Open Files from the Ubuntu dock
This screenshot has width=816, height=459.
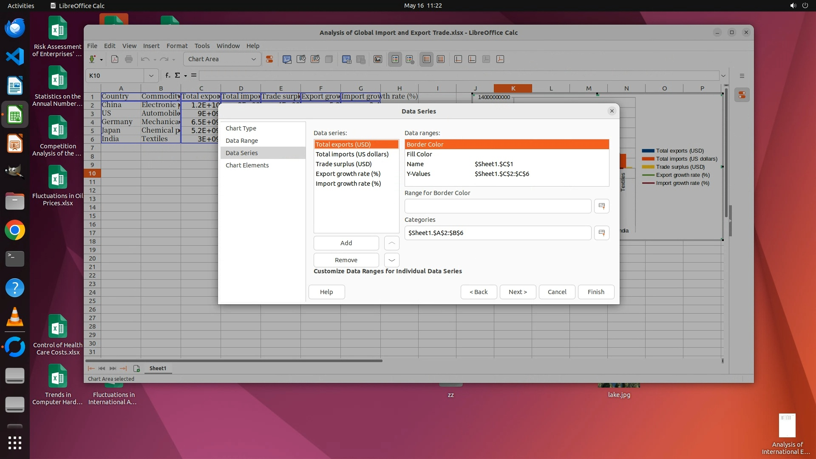(15, 201)
